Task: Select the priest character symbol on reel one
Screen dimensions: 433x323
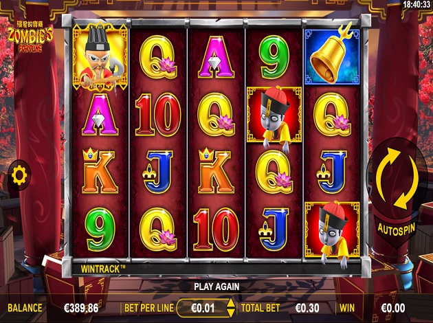Action: point(100,57)
